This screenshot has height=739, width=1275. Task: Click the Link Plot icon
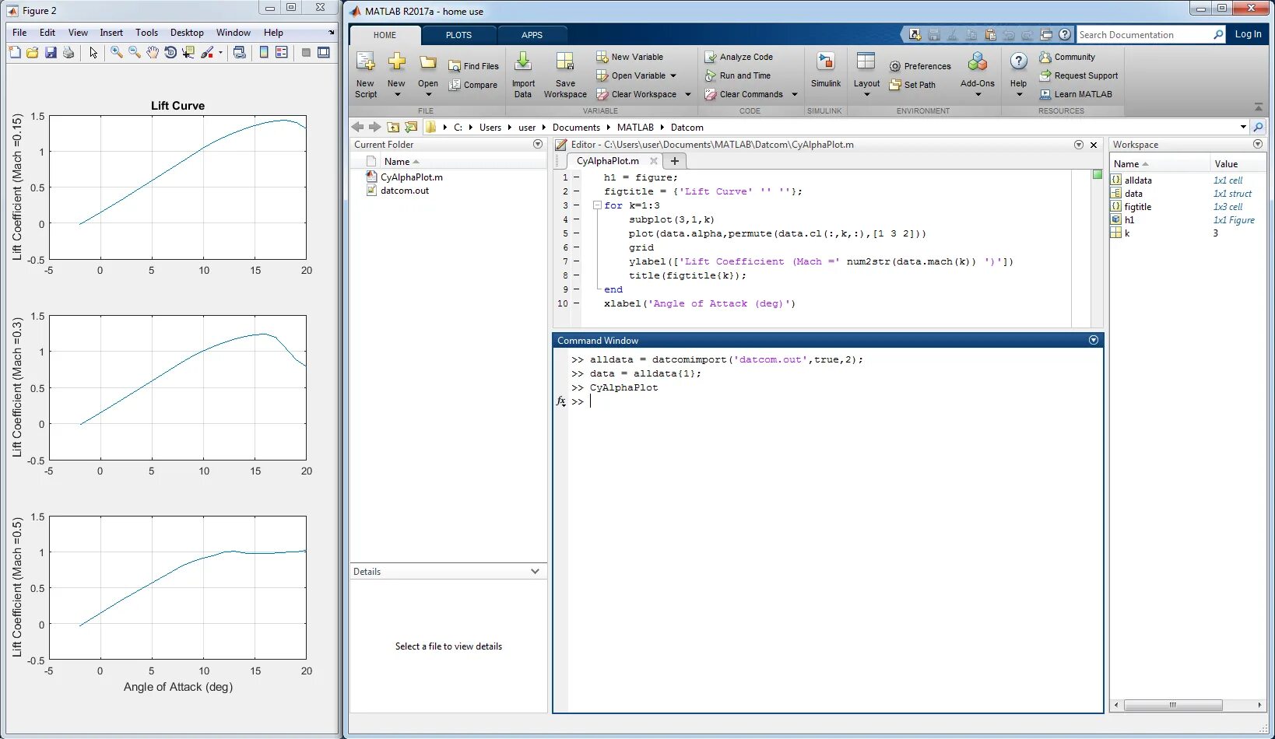(240, 52)
